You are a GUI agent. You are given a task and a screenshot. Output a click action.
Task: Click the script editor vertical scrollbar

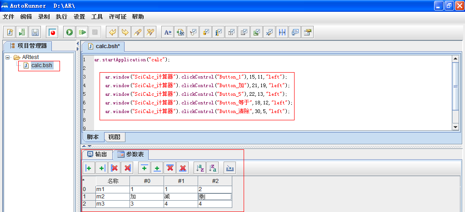point(455,86)
